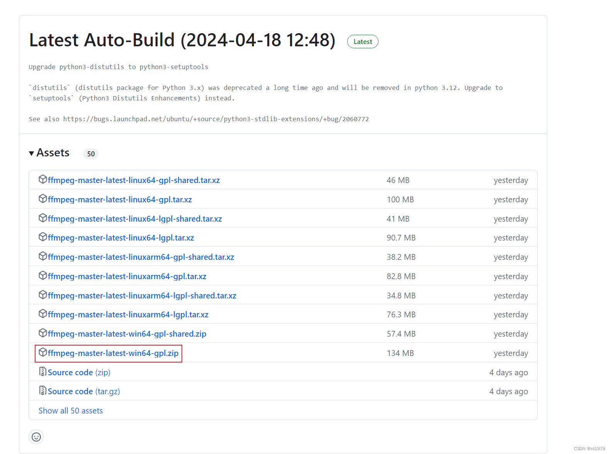611x454 pixels.
Task: Click the 134 MB size value
Action: pos(400,353)
